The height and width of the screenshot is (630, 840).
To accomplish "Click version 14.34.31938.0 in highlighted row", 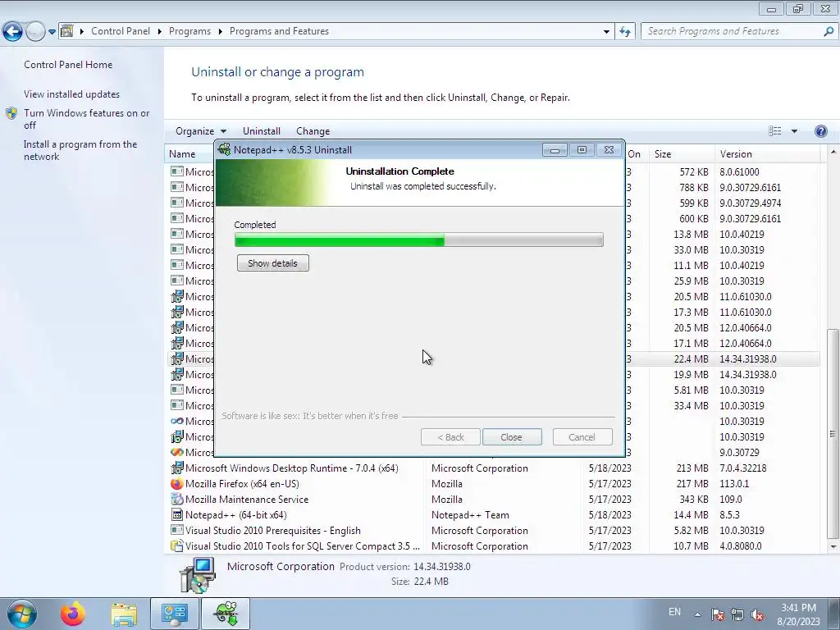I will pos(748,359).
